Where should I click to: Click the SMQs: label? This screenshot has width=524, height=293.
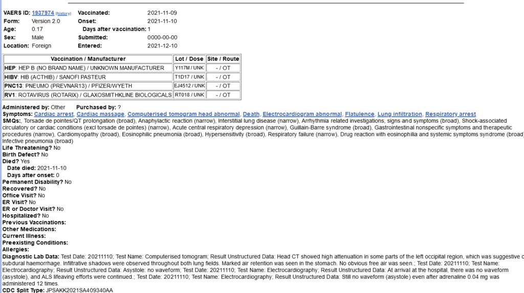coord(12,121)
